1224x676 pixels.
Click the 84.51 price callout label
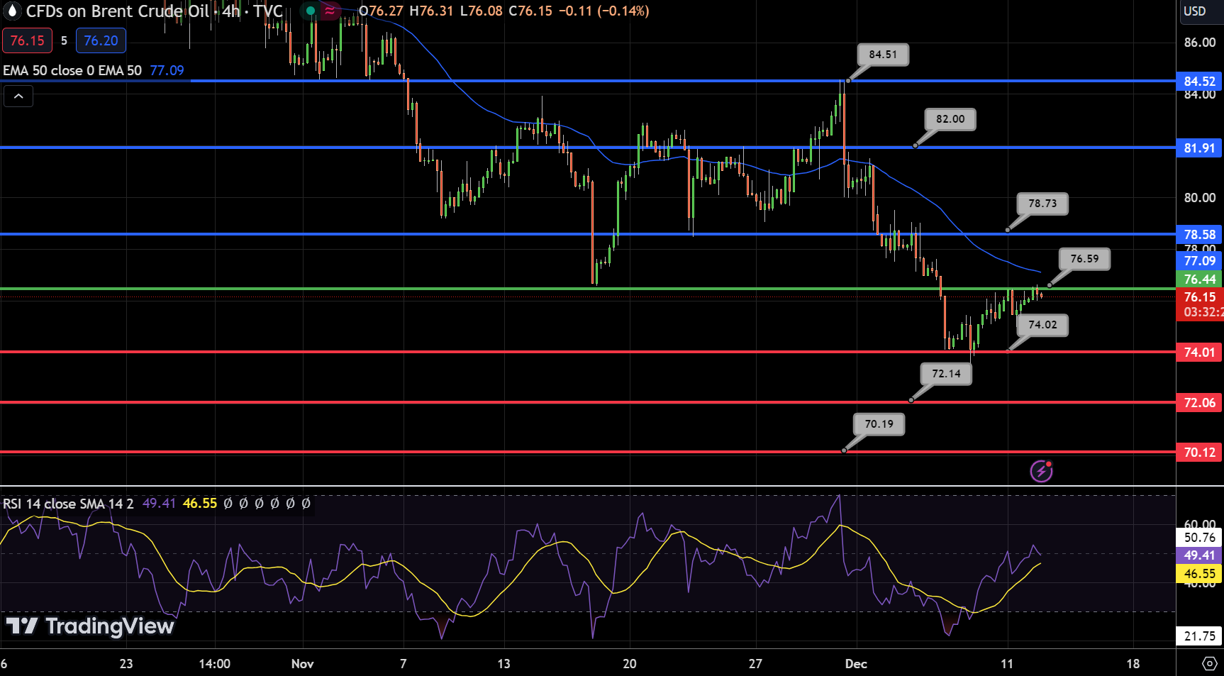(883, 55)
